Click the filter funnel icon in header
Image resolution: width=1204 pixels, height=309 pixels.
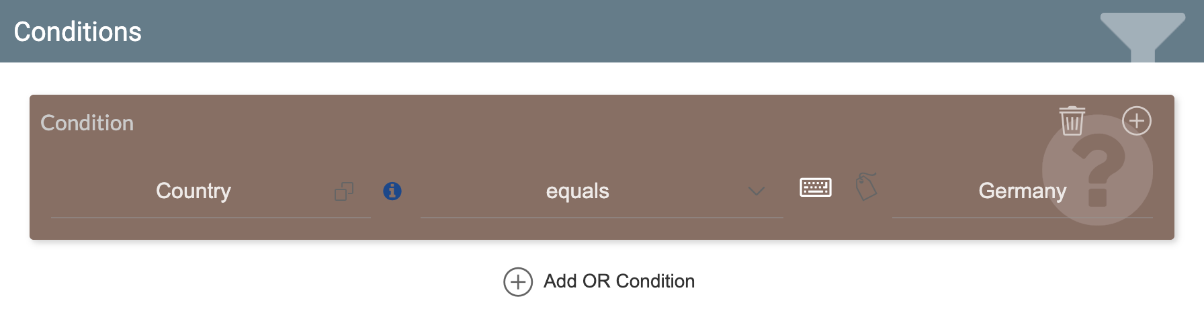click(x=1142, y=35)
